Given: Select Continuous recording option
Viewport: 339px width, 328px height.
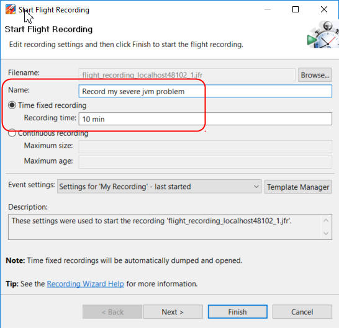Looking at the screenshot, I should [x=12, y=133].
